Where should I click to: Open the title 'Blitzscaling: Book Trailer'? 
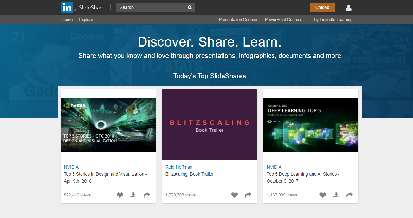190,174
